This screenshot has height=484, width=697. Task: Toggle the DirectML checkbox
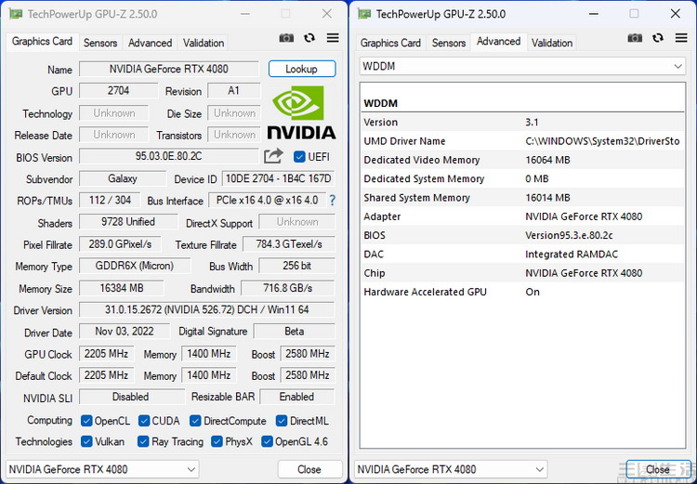[282, 421]
